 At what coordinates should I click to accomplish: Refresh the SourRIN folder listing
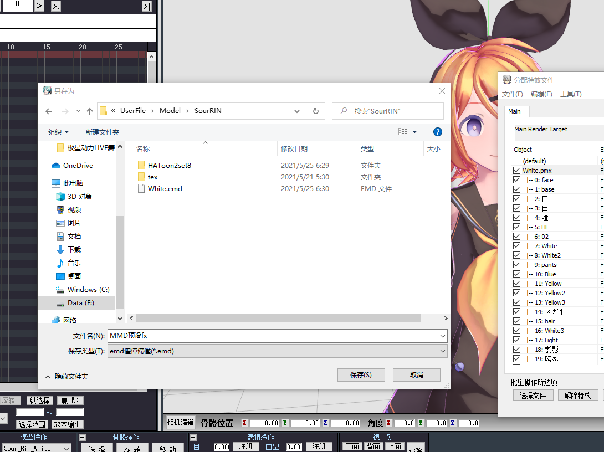point(316,111)
